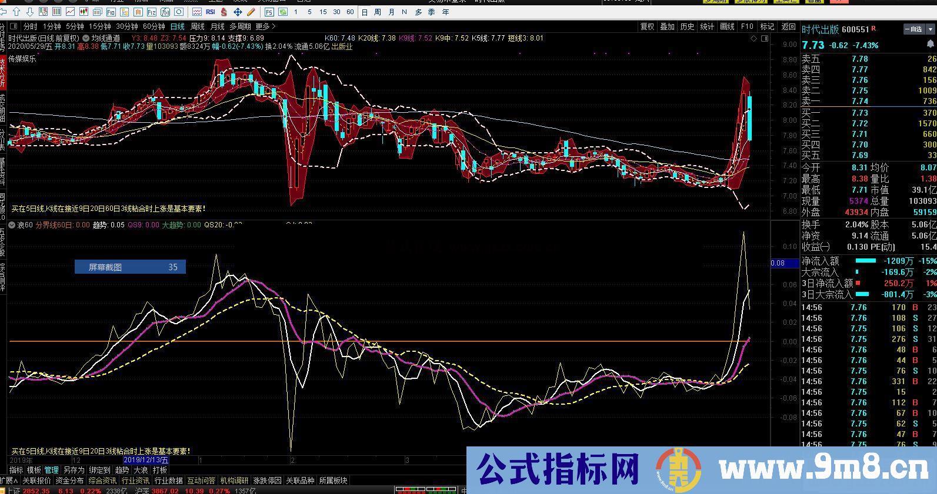Switch to the 60分钟 chart tab

[x=154, y=26]
